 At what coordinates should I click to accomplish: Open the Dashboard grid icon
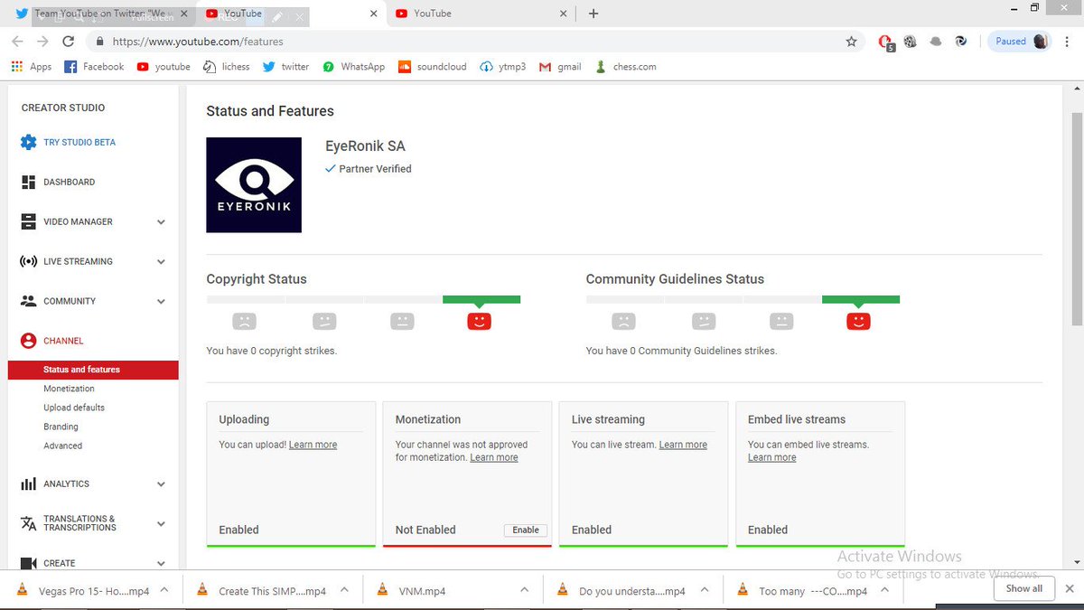pyautogui.click(x=28, y=182)
